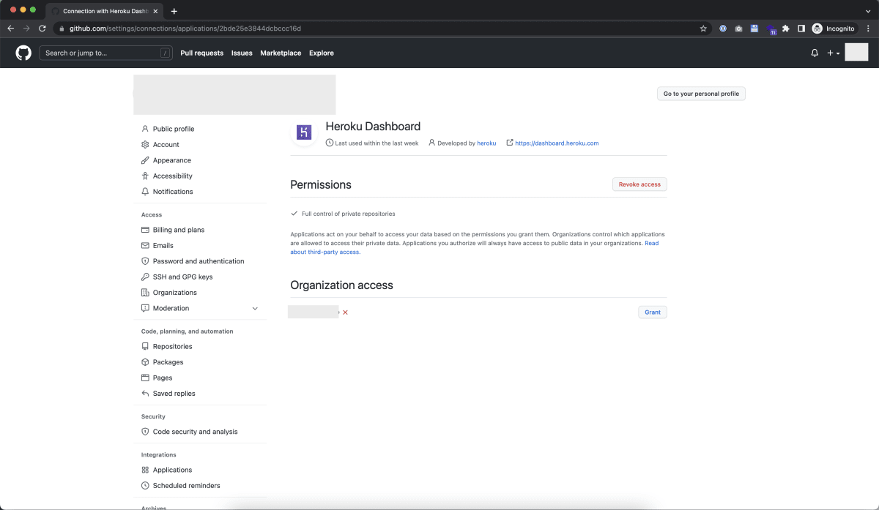Bookmark page with the star icon
The image size is (879, 510).
703,29
